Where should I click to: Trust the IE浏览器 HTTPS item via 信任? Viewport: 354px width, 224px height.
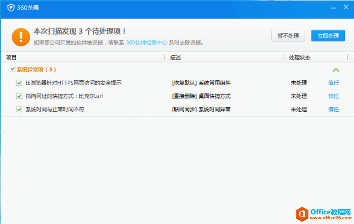point(333,83)
